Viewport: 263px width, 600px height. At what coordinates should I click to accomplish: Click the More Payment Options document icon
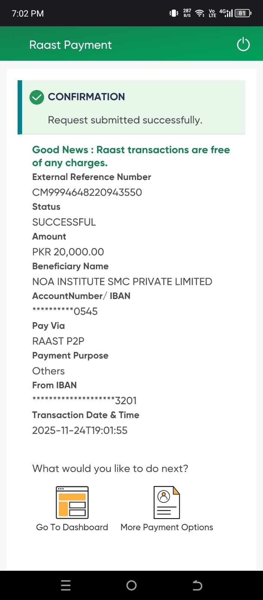point(167,502)
